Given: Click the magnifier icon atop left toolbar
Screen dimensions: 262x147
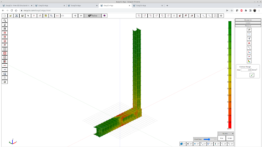Looking at the screenshot, I should click(x=5, y=20).
